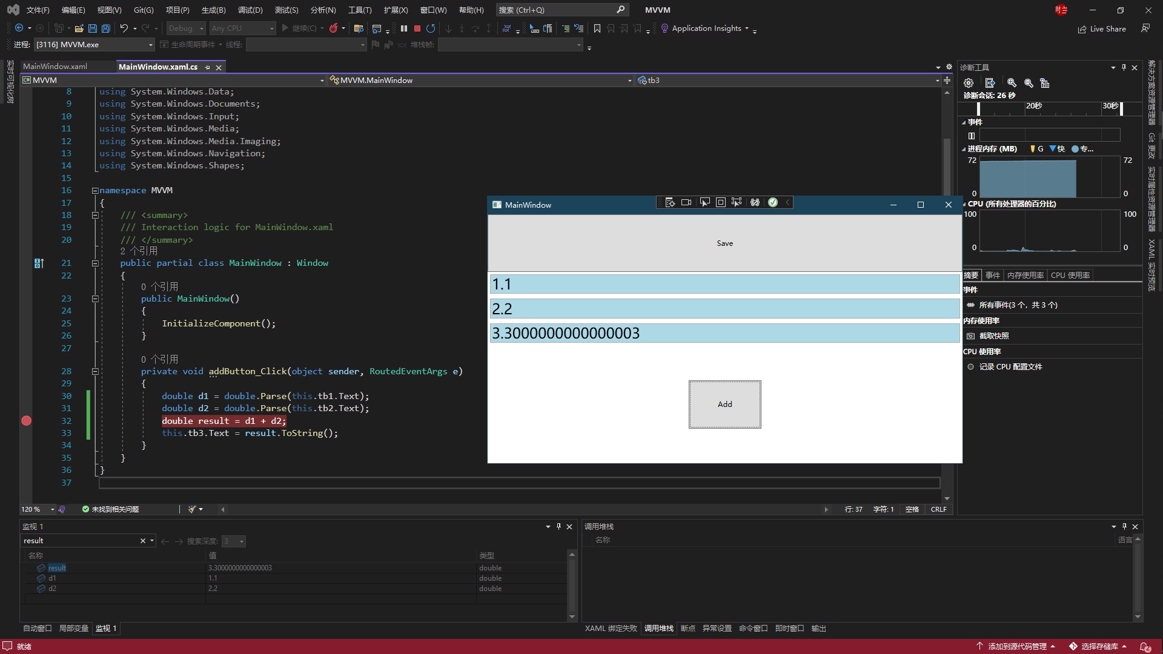
Task: Toggle the pin on MainWindow.xaml.cs tab
Action: pos(208,67)
